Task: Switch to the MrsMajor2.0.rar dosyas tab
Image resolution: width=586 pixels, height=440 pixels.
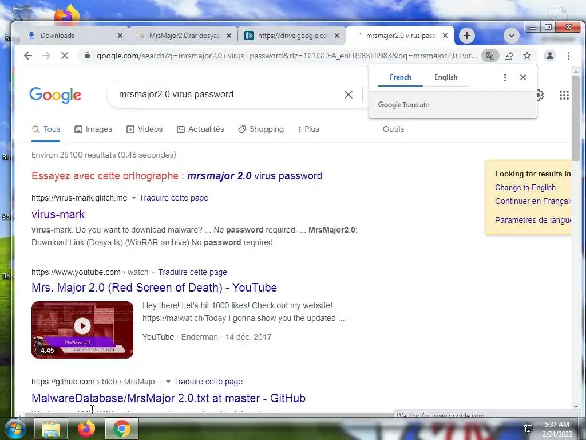Action: pyautogui.click(x=183, y=36)
